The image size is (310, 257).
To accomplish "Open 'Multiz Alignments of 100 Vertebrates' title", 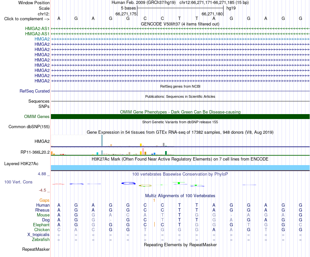I will coord(180,196).
